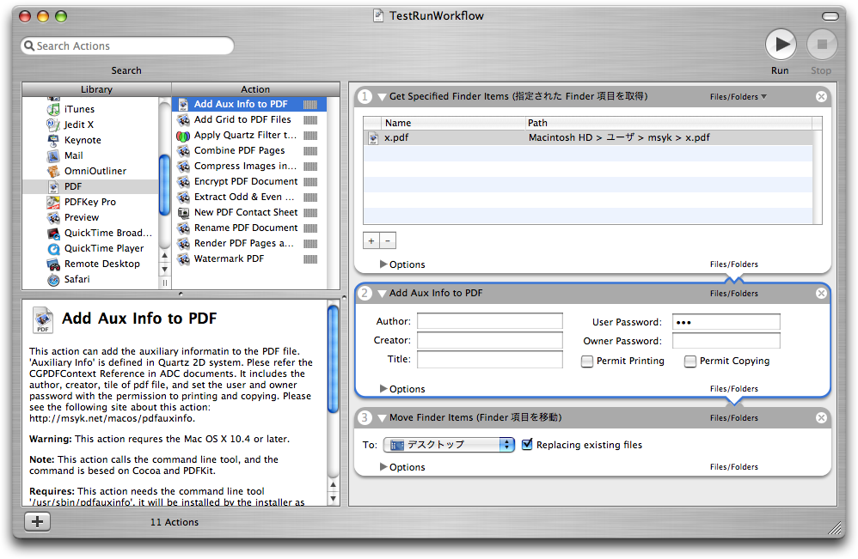
Task: Select Safari in the Library list
Action: coord(77,279)
